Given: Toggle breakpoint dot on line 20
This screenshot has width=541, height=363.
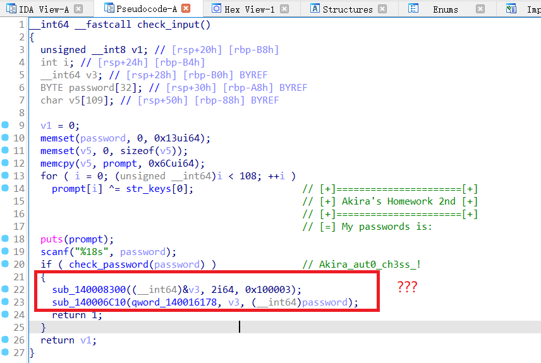Looking at the screenshot, I should click(x=5, y=263).
